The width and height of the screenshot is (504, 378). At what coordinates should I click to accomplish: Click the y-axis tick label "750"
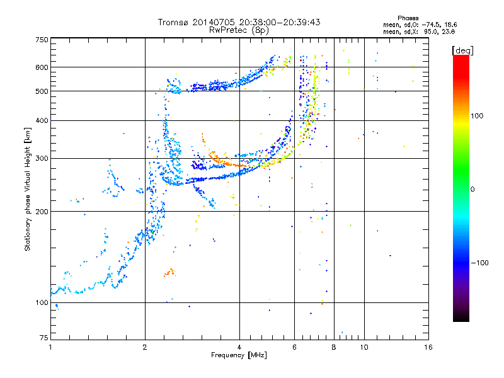click(x=42, y=40)
